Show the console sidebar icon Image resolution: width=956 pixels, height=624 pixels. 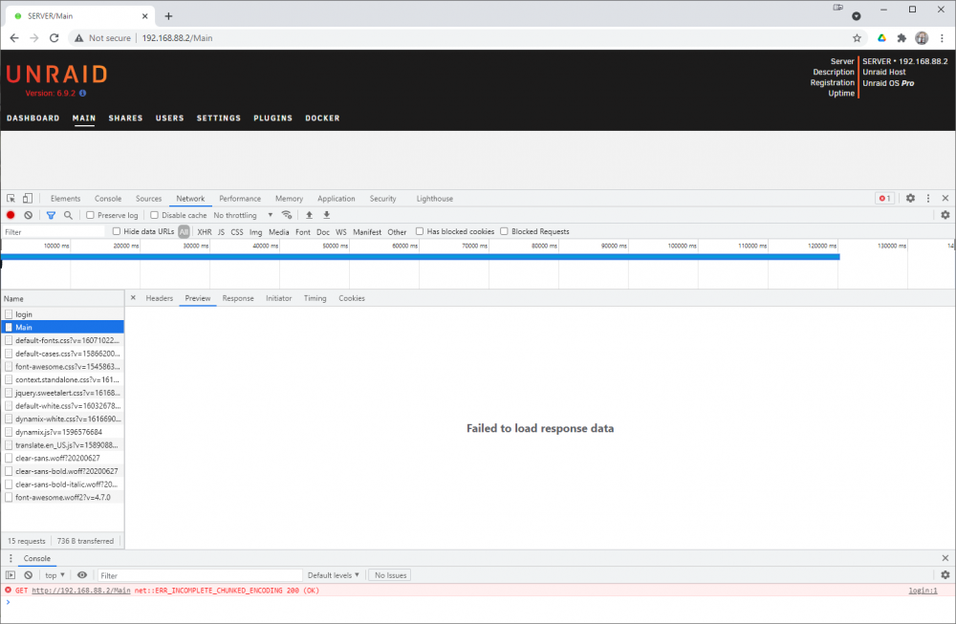(11, 575)
